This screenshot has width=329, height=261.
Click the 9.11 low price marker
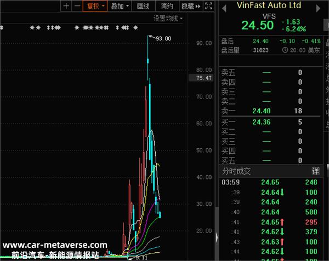pyautogui.click(x=141, y=258)
